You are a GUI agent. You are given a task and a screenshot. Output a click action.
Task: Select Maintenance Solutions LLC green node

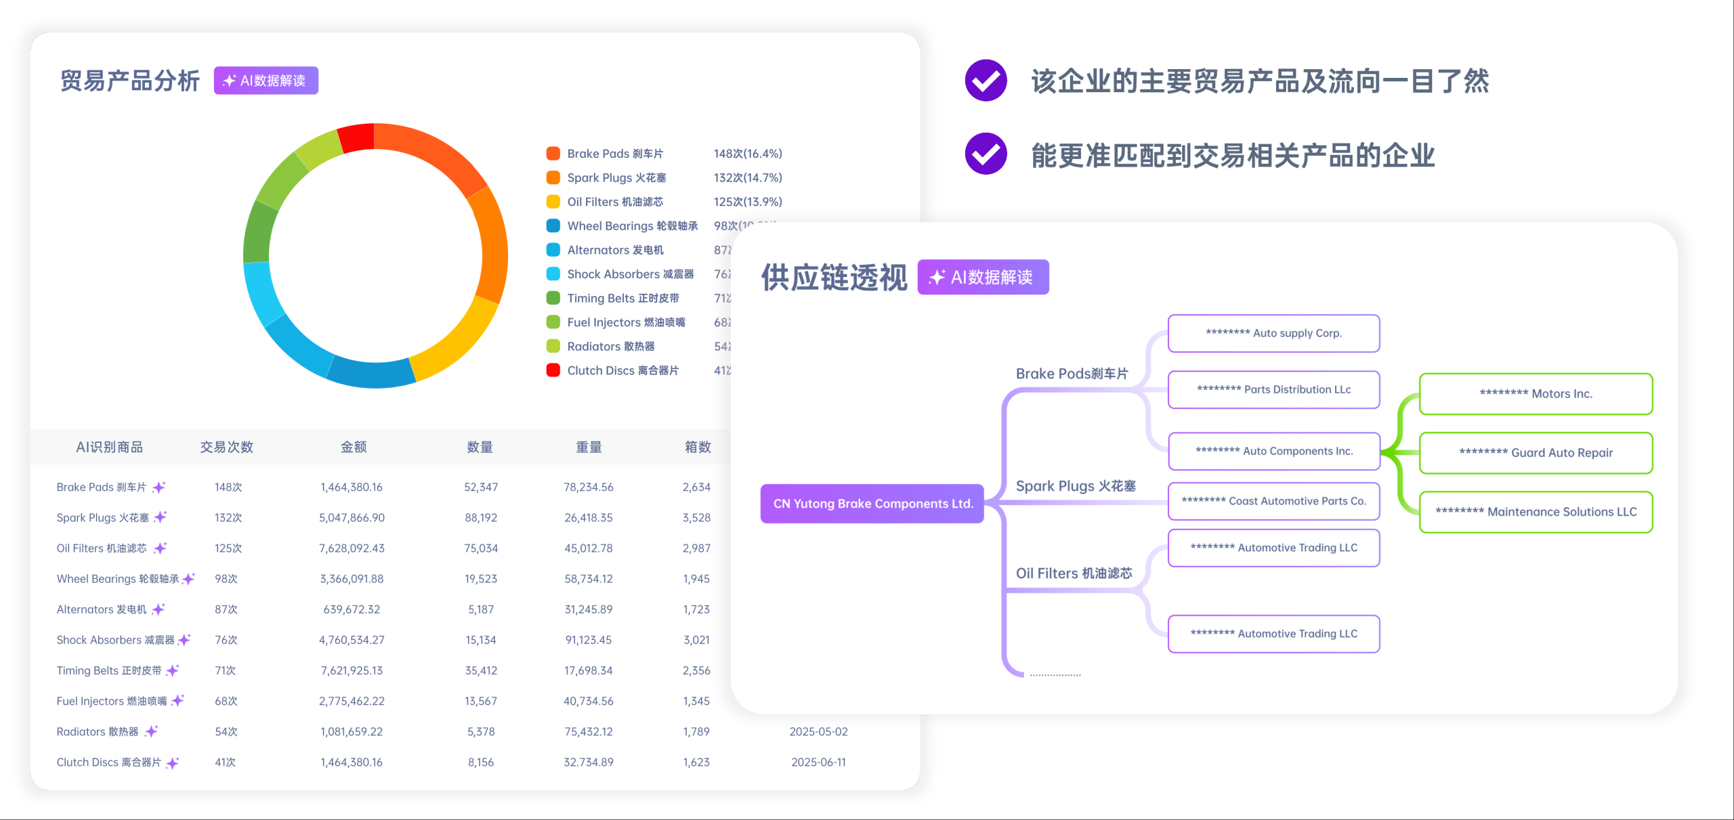pos(1536,512)
